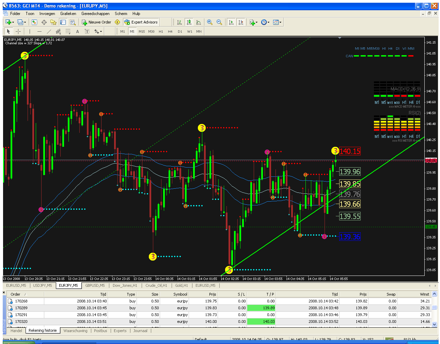This screenshot has height=344, width=440.
Task: Open the Grafieken menu
Action: click(68, 14)
